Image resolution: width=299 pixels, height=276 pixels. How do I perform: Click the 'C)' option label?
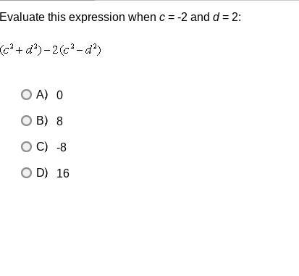click(42, 146)
